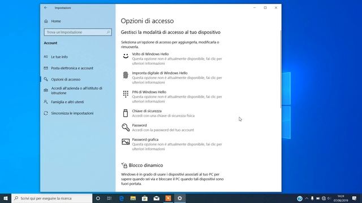Expand Volto di Windows Hello option
362x203 pixels.
[172, 59]
